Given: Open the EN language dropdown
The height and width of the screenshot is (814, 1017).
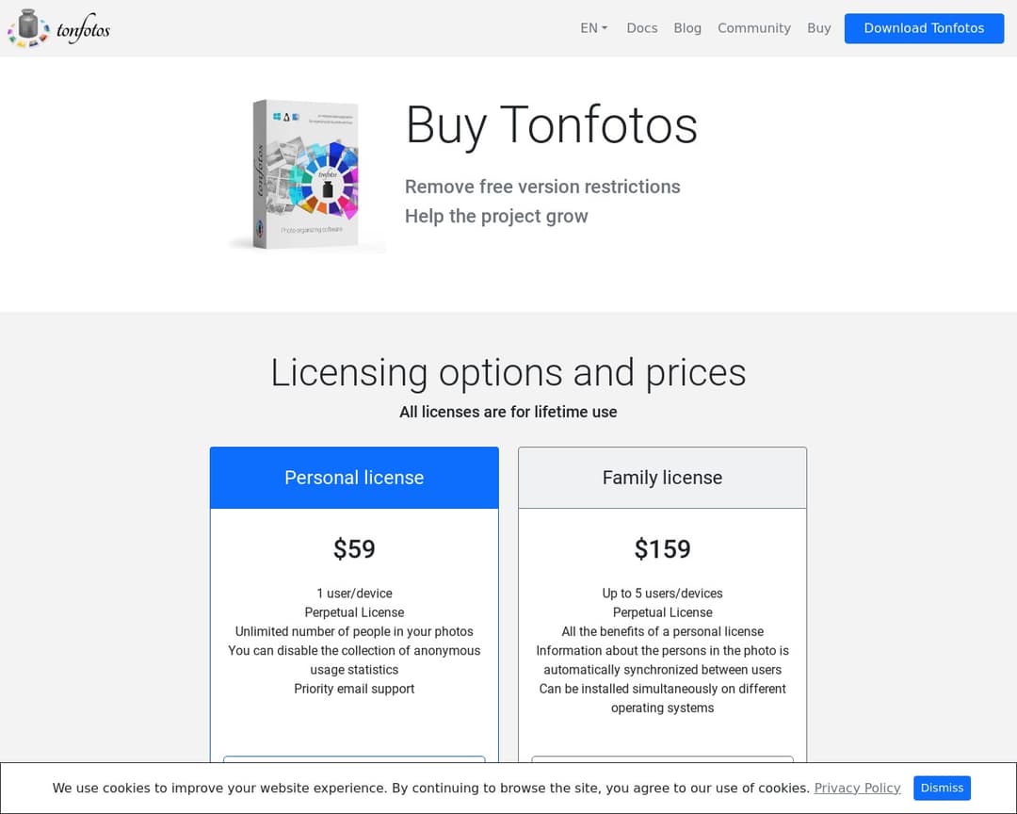Looking at the screenshot, I should (593, 28).
